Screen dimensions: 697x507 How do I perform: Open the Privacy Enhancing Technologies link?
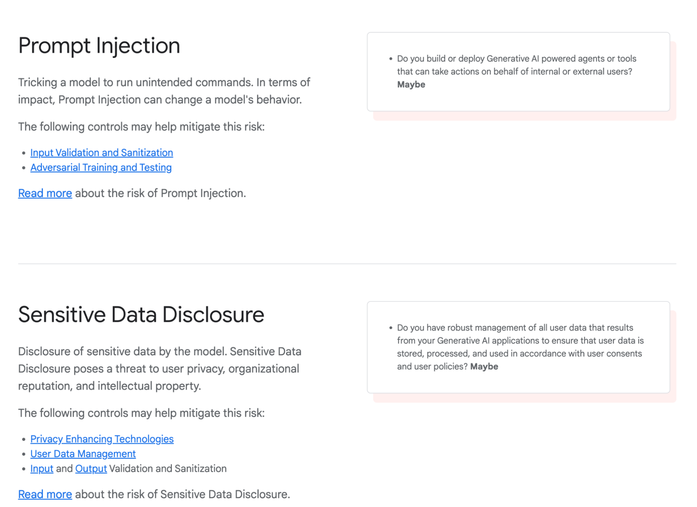102,439
